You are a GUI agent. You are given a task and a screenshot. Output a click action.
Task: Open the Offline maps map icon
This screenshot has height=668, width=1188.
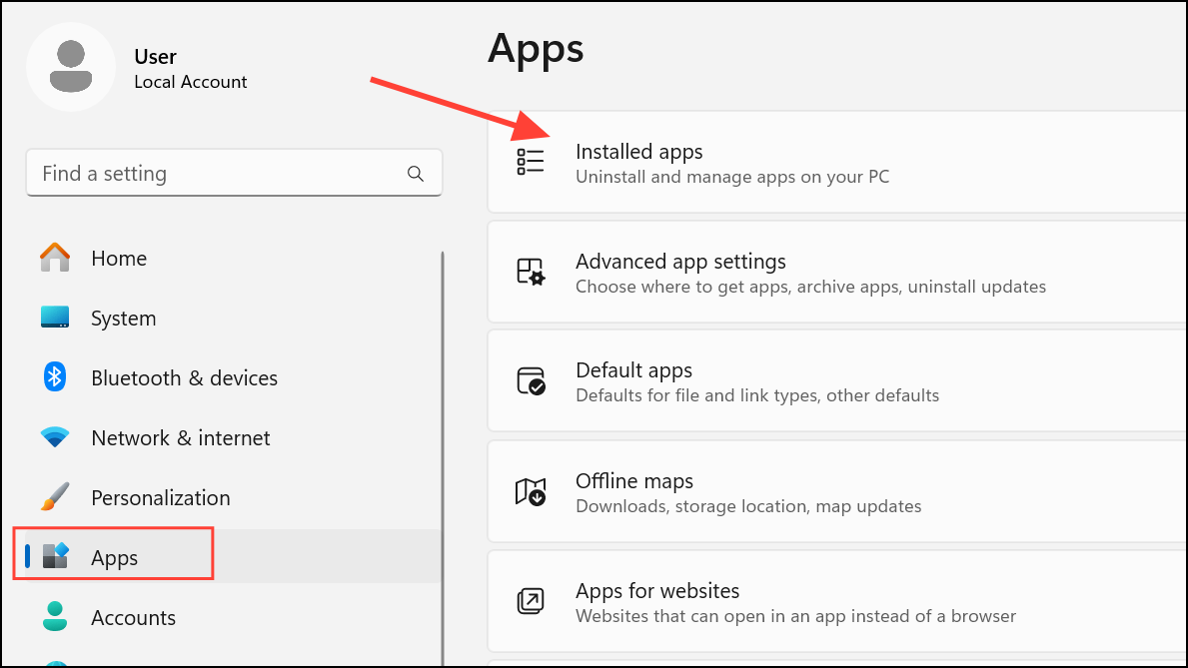(531, 491)
